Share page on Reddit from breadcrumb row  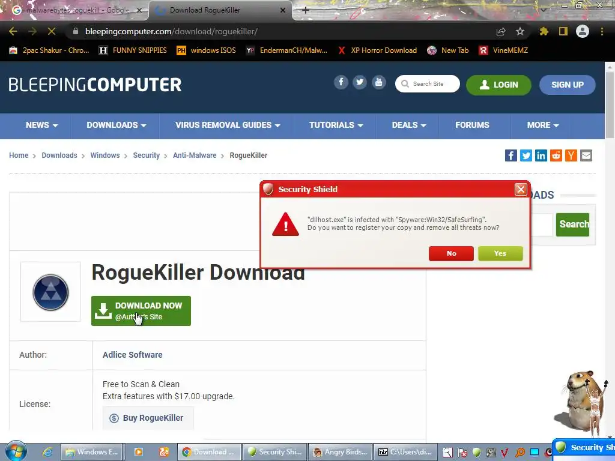click(556, 155)
